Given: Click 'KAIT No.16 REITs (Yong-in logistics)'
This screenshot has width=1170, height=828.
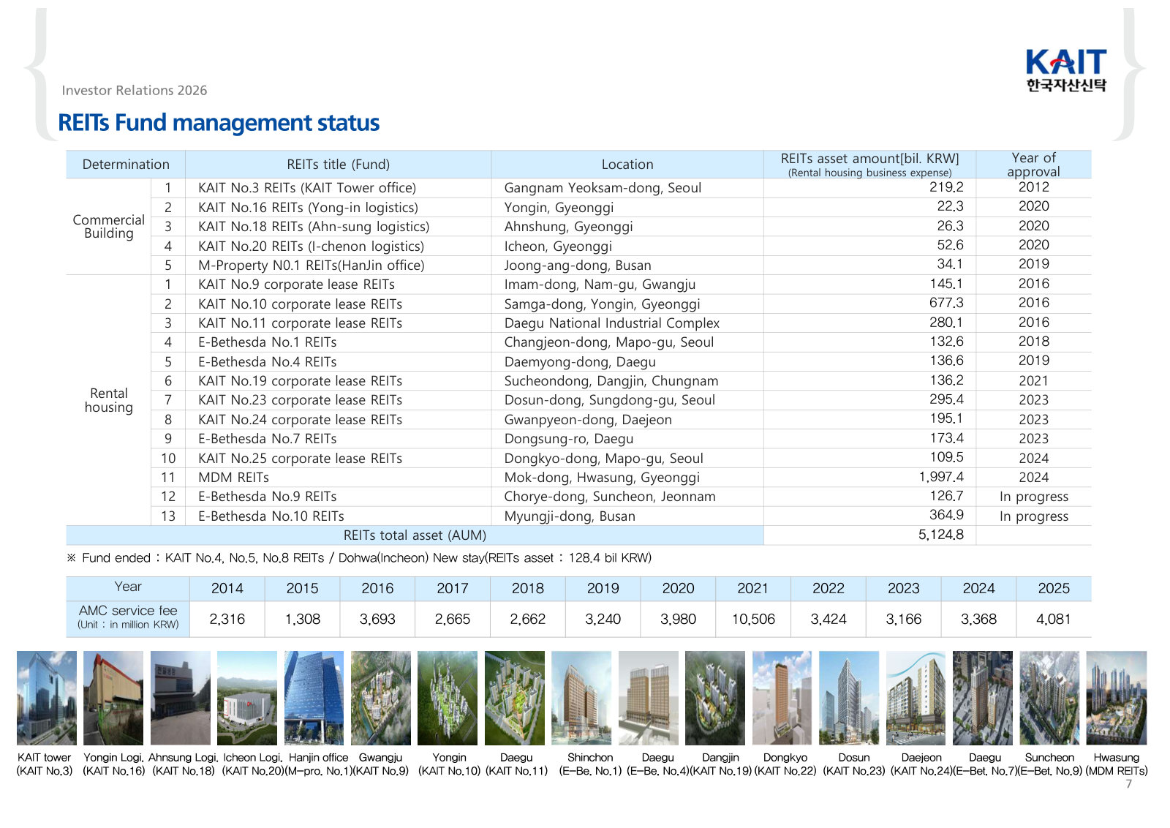Looking at the screenshot, I should click(308, 208).
